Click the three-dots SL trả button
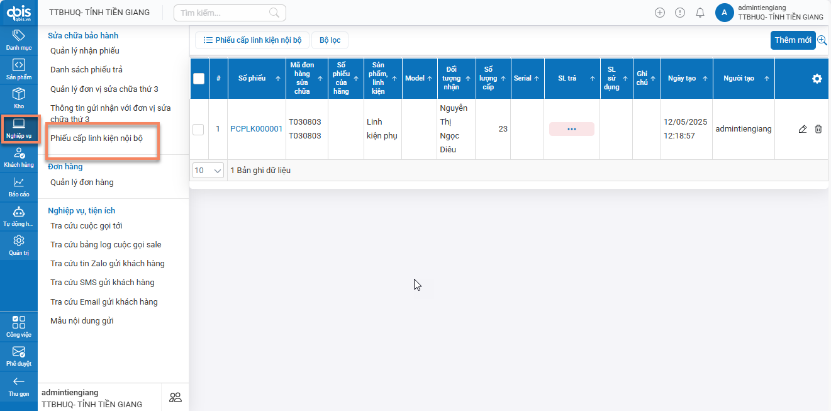831x411 pixels. (572, 129)
